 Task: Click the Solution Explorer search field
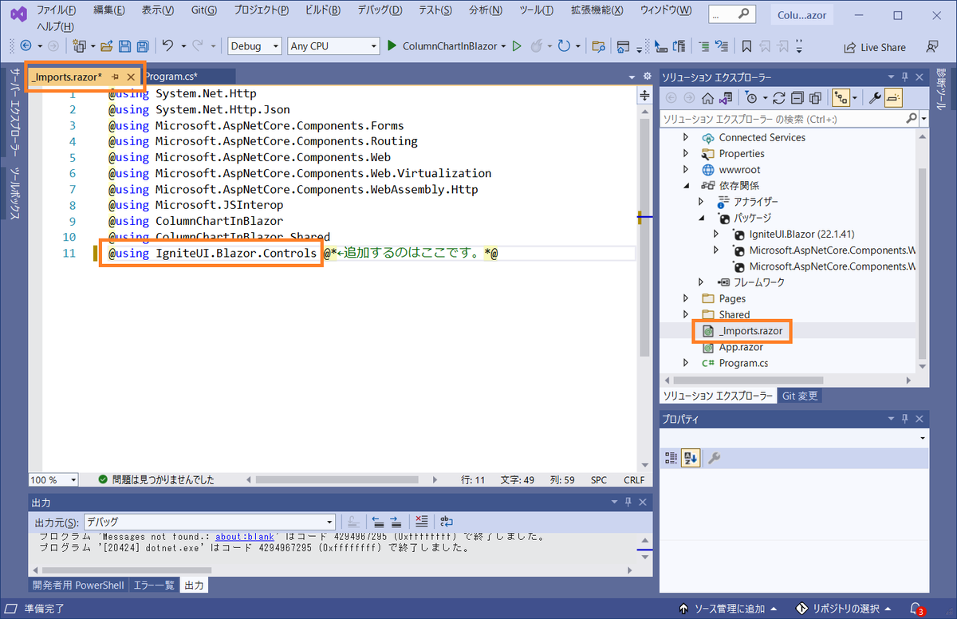tap(782, 119)
